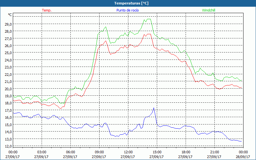Click the 14,0 y-axis value
The height and width of the screenshot is (160, 256).
coord(9,132)
